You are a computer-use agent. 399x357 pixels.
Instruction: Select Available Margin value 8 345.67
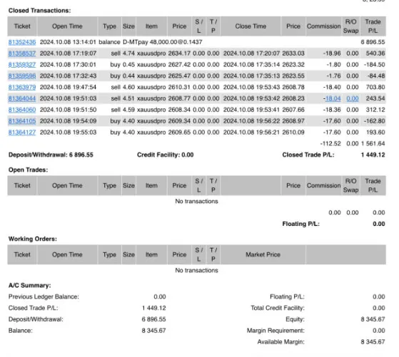373,342
